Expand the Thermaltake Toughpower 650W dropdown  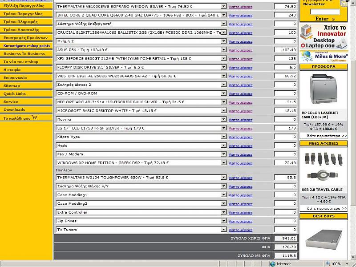[x=224, y=178]
